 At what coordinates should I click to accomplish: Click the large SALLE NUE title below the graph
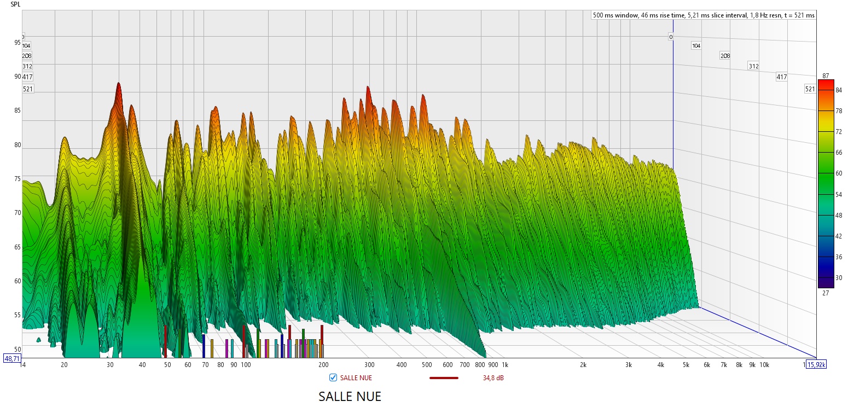click(x=350, y=396)
